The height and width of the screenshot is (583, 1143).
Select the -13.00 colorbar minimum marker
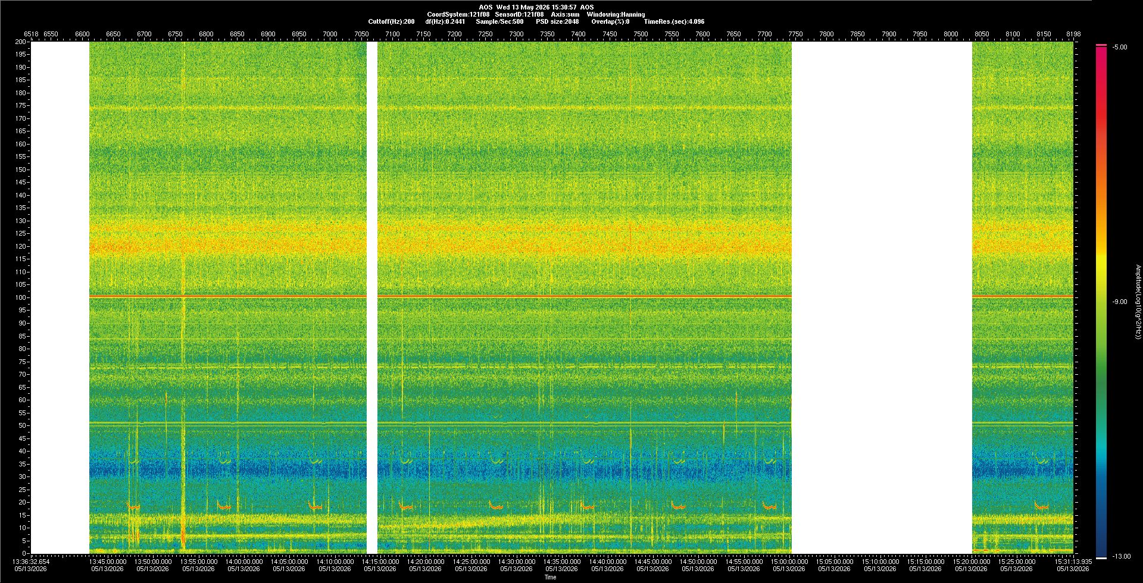click(x=1101, y=557)
